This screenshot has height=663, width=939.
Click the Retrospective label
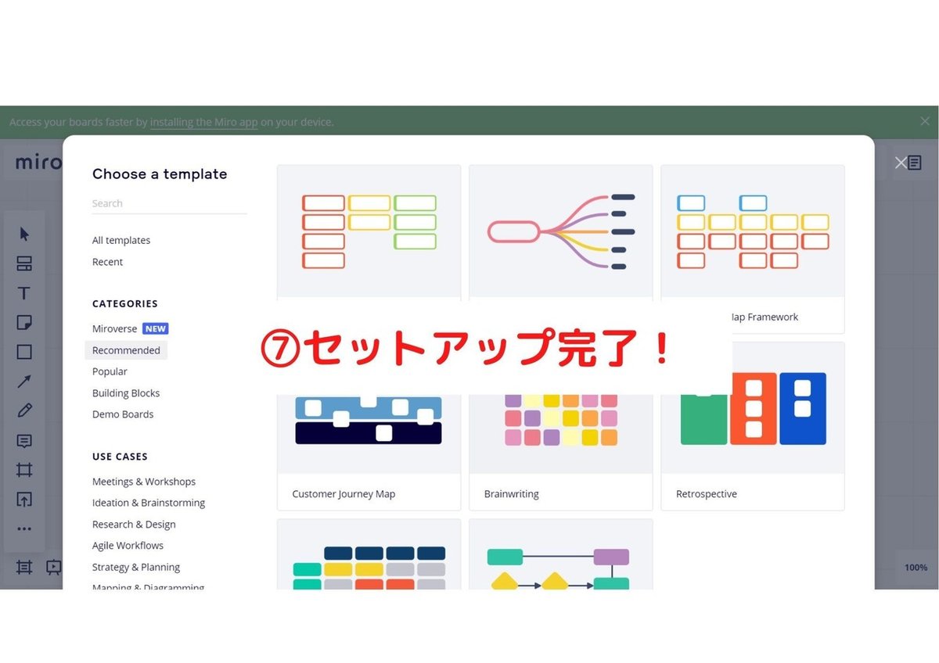[707, 494]
